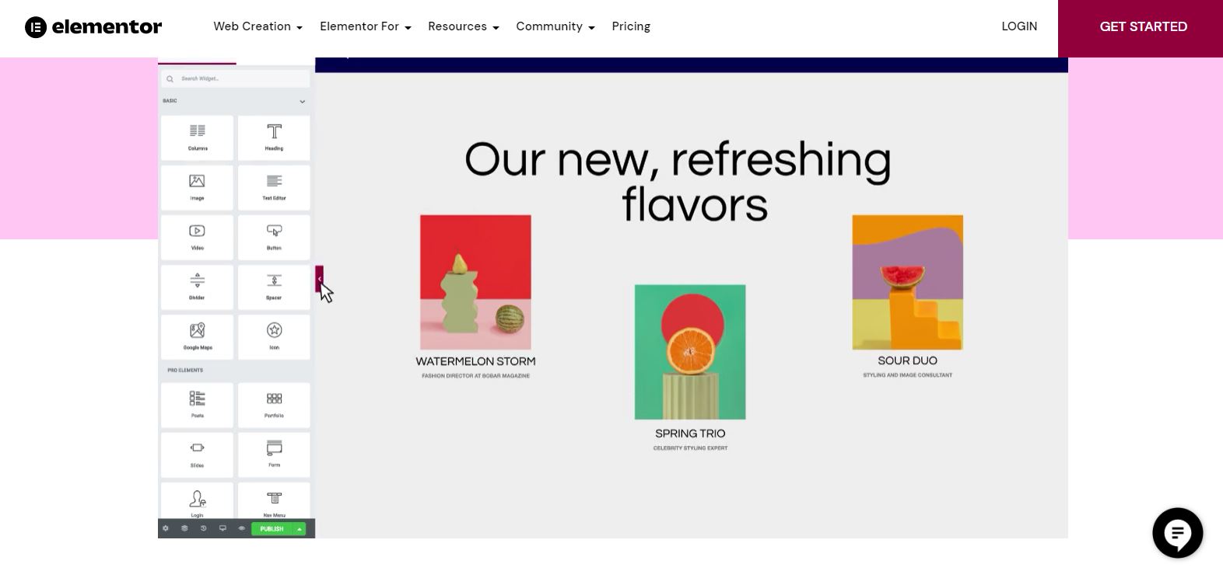
Task: Select the Heading widget
Action: (274, 138)
